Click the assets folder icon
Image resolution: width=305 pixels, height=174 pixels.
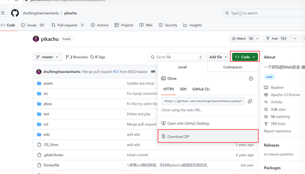click(x=39, y=83)
